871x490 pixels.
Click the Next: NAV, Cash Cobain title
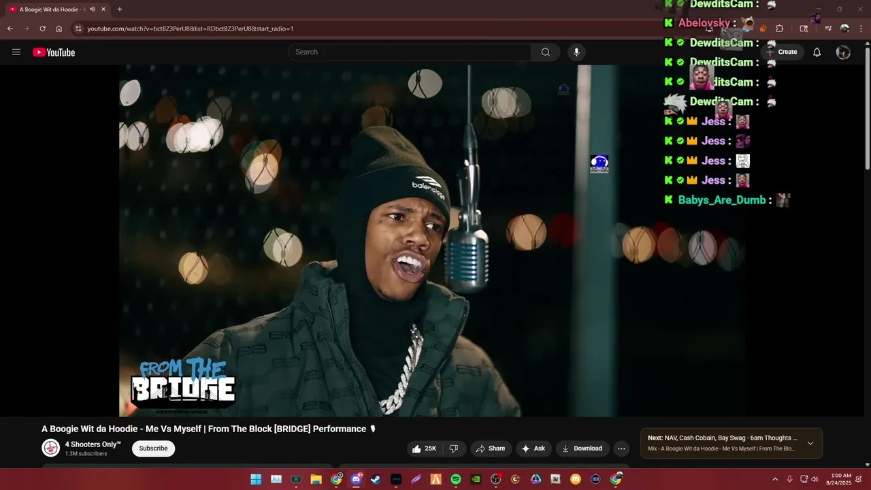point(722,438)
